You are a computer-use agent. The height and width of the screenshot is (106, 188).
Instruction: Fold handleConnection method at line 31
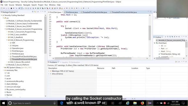[52, 47]
